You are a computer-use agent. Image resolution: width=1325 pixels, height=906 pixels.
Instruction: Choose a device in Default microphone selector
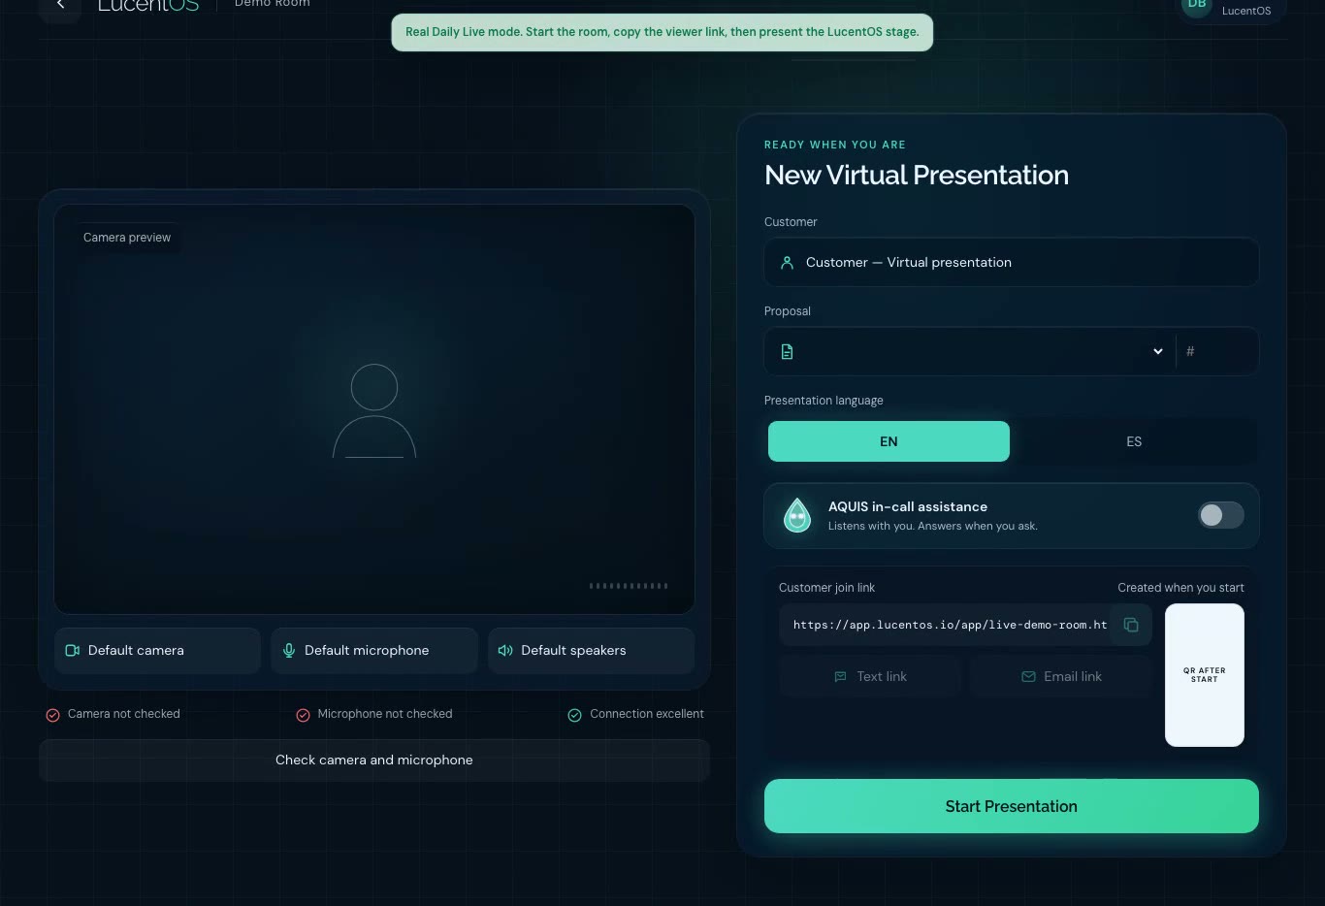[374, 651]
